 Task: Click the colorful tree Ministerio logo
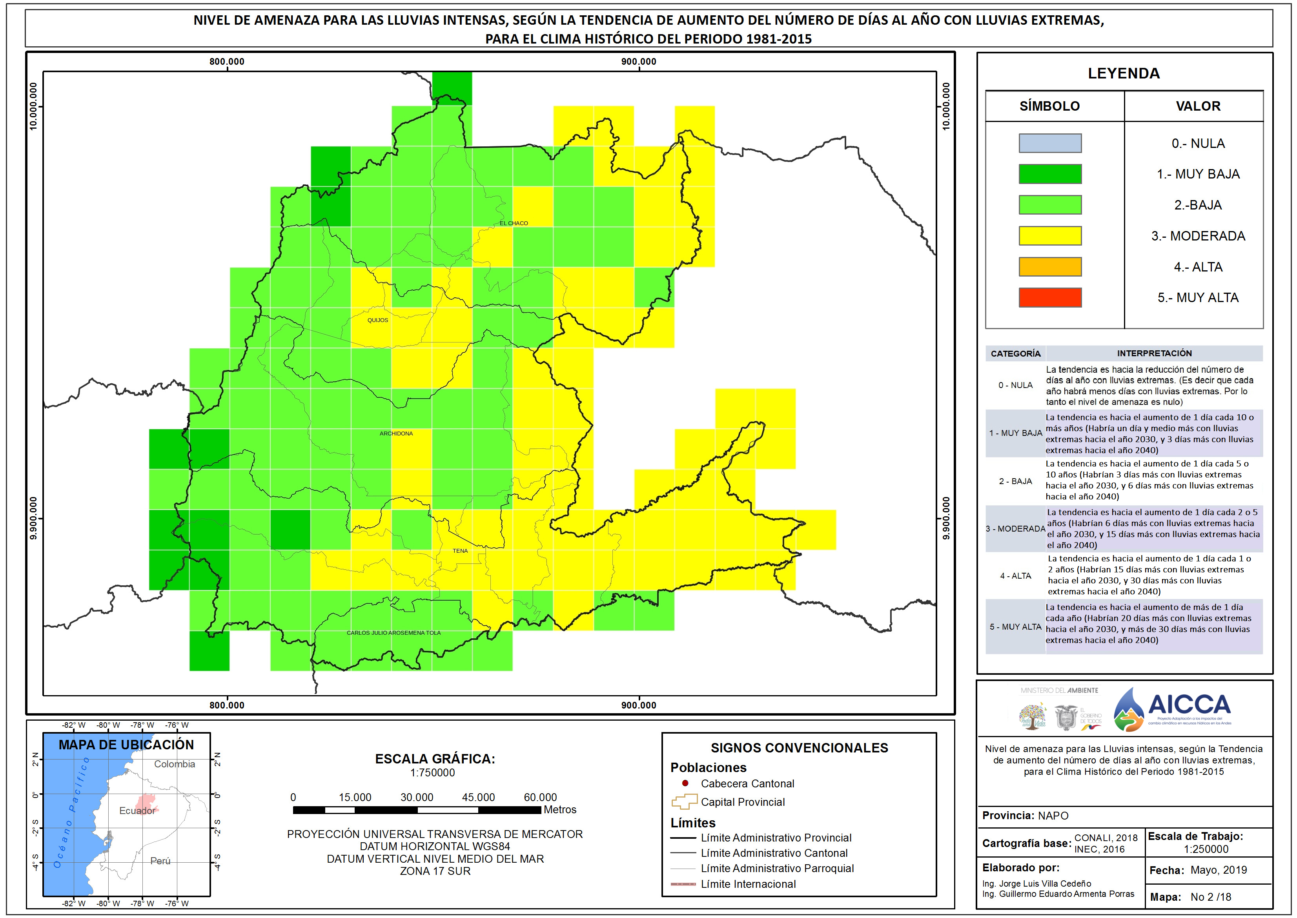tap(1032, 716)
